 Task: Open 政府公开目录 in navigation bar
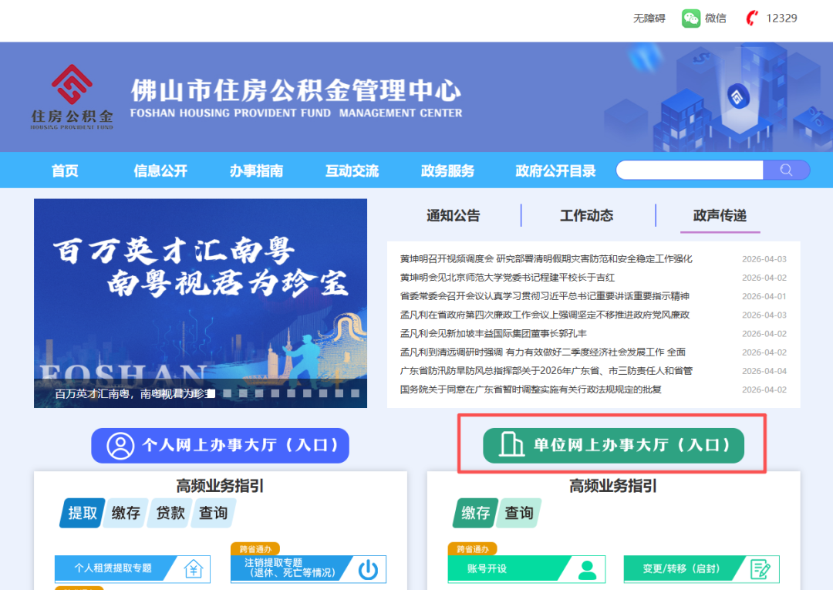point(555,171)
